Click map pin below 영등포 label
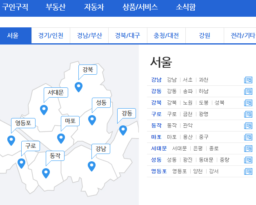 click(x=11, y=140)
